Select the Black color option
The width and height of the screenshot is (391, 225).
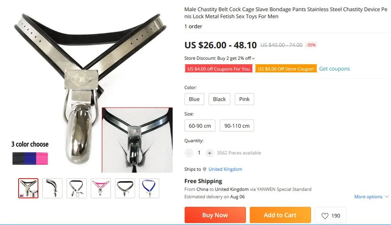[x=219, y=99]
